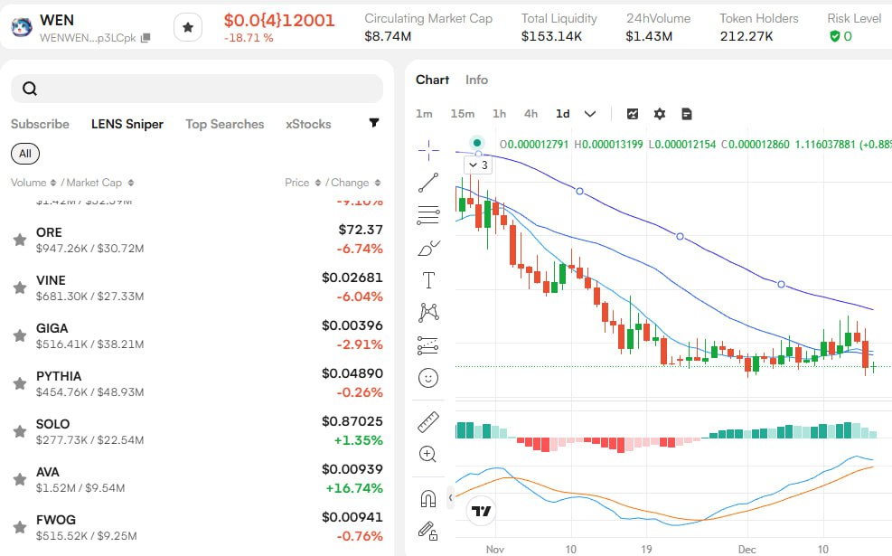Select the All filter chip
892x556 pixels.
click(x=25, y=154)
